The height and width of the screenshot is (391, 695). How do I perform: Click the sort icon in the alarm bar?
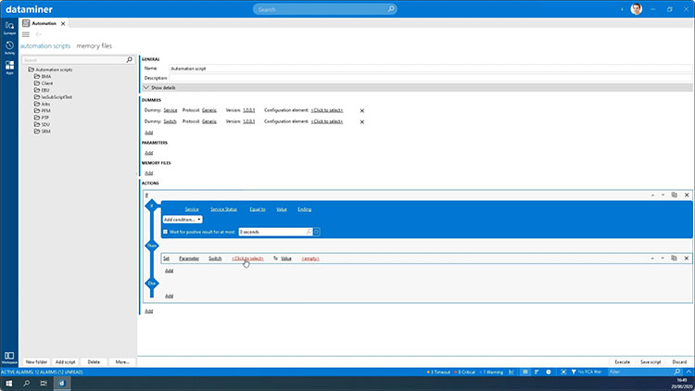tap(537, 372)
